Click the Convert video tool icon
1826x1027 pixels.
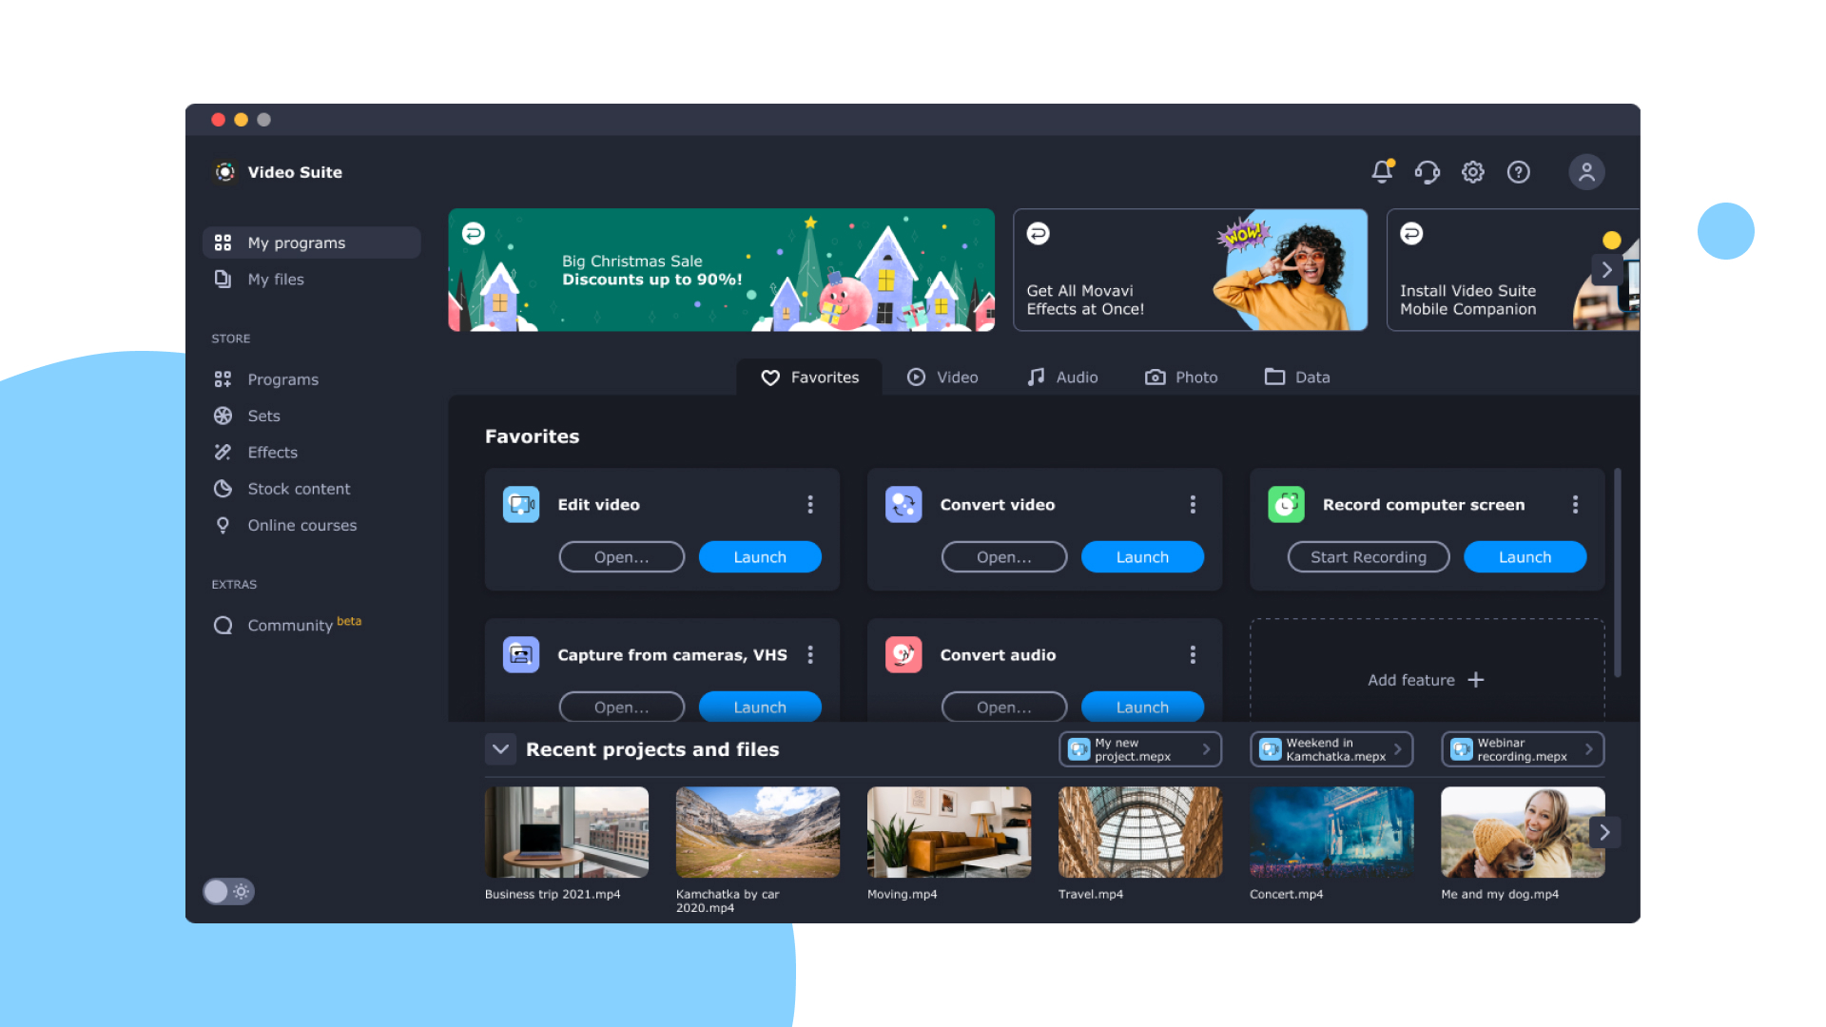pyautogui.click(x=901, y=504)
